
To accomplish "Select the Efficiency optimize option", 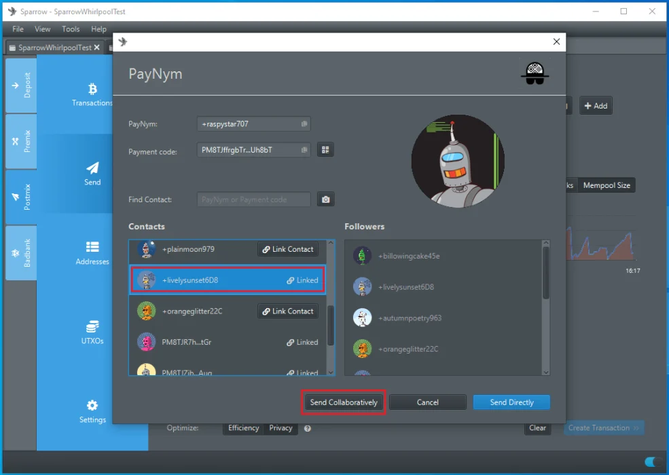I will (243, 428).
